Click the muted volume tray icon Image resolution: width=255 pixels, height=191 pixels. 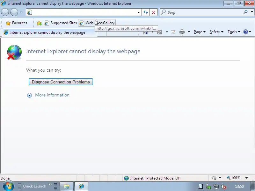(x=224, y=187)
